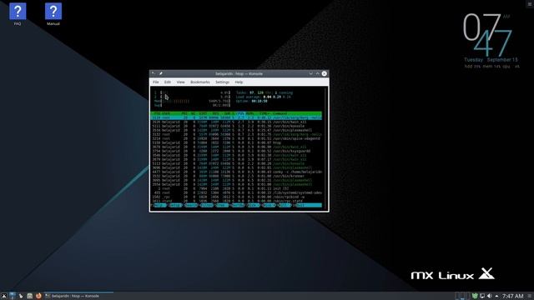The width and height of the screenshot is (534, 300).
Task: Select the /usr/bin/konsole process row
Action: [236, 126]
